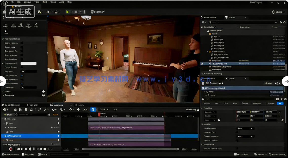This screenshot has height=158, width=289.
Task: Toggle eye visibility of selected outliner actor
Action: pos(202,64)
